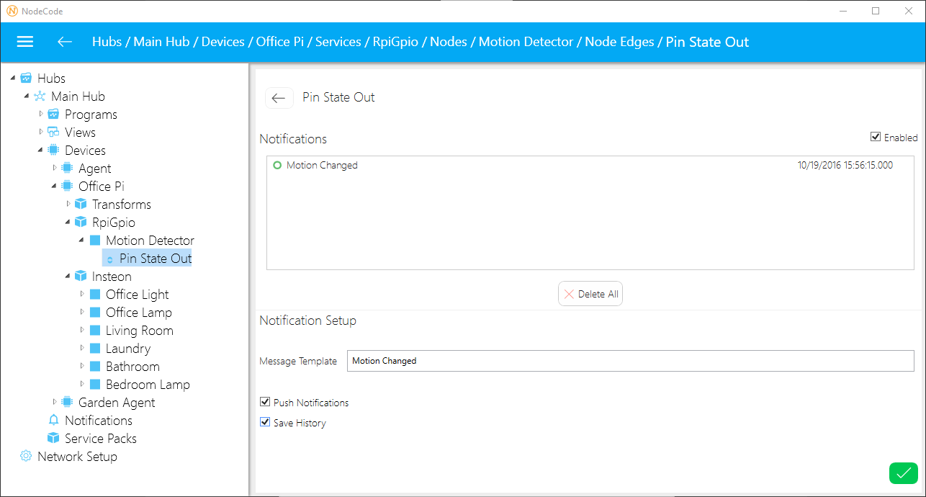The image size is (926, 497).
Task: Click the Motion Detector square node icon
Action: click(94, 241)
